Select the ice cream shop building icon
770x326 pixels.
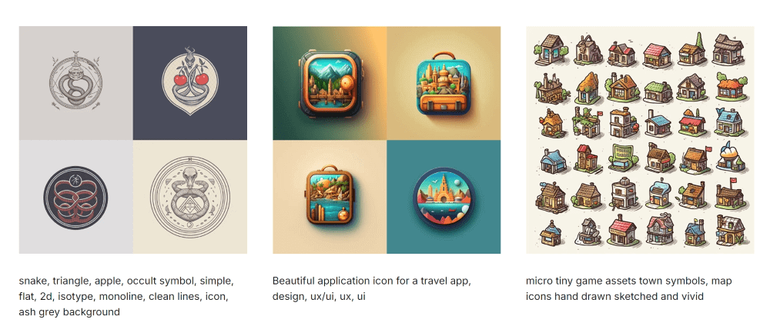[x=730, y=156]
